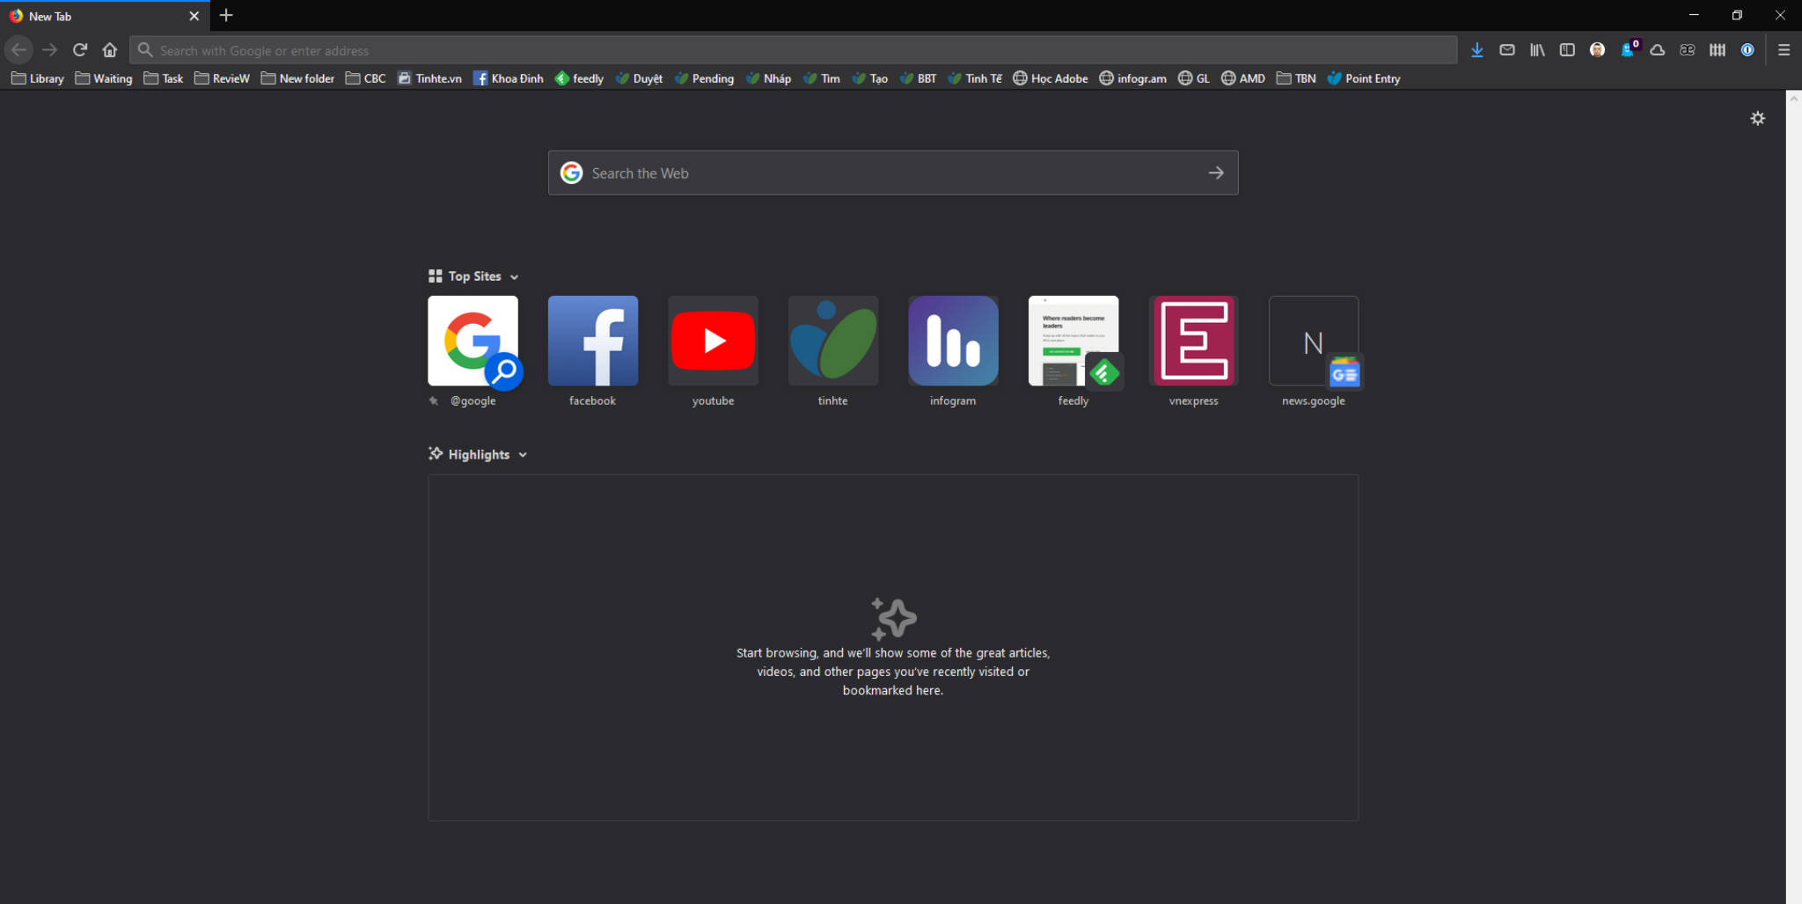The image size is (1802, 904).
Task: Go to the home page icon
Action: tap(110, 50)
